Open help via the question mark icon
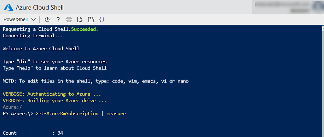This screenshot has height=137, width=324. (58, 20)
